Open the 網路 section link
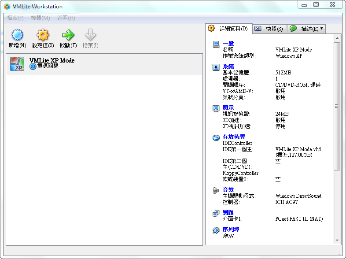This screenshot has width=346, height=259. (x=228, y=213)
